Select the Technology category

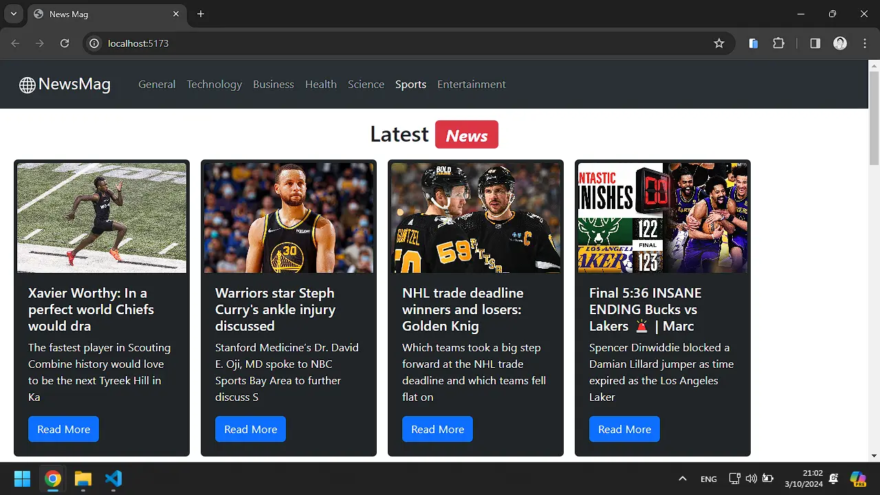point(214,85)
